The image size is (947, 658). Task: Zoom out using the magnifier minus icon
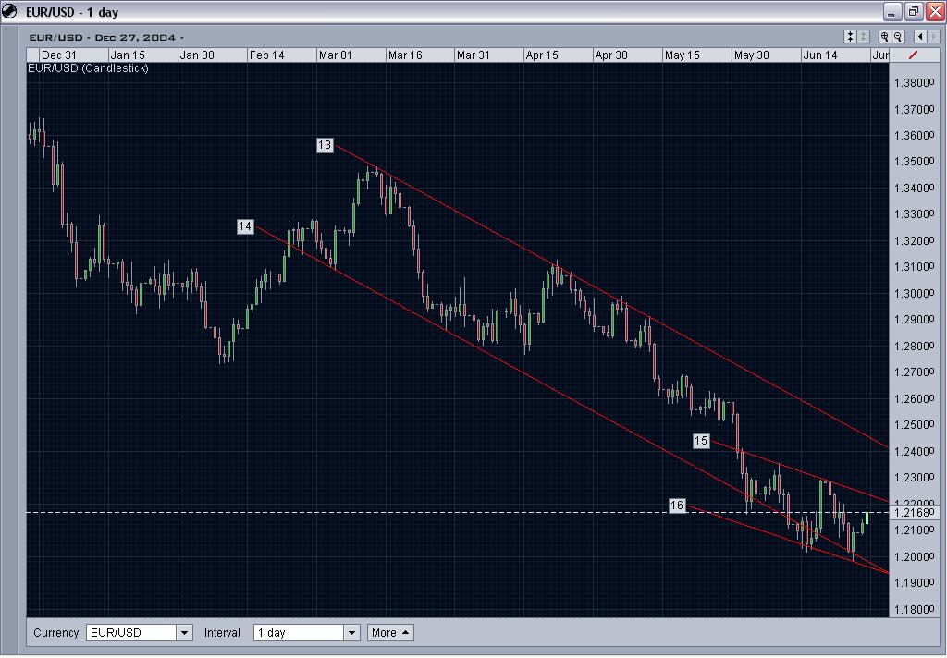[x=898, y=37]
